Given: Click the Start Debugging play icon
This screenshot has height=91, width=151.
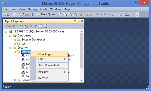Looking at the screenshot, I should pyautogui.click(x=133, y=14).
